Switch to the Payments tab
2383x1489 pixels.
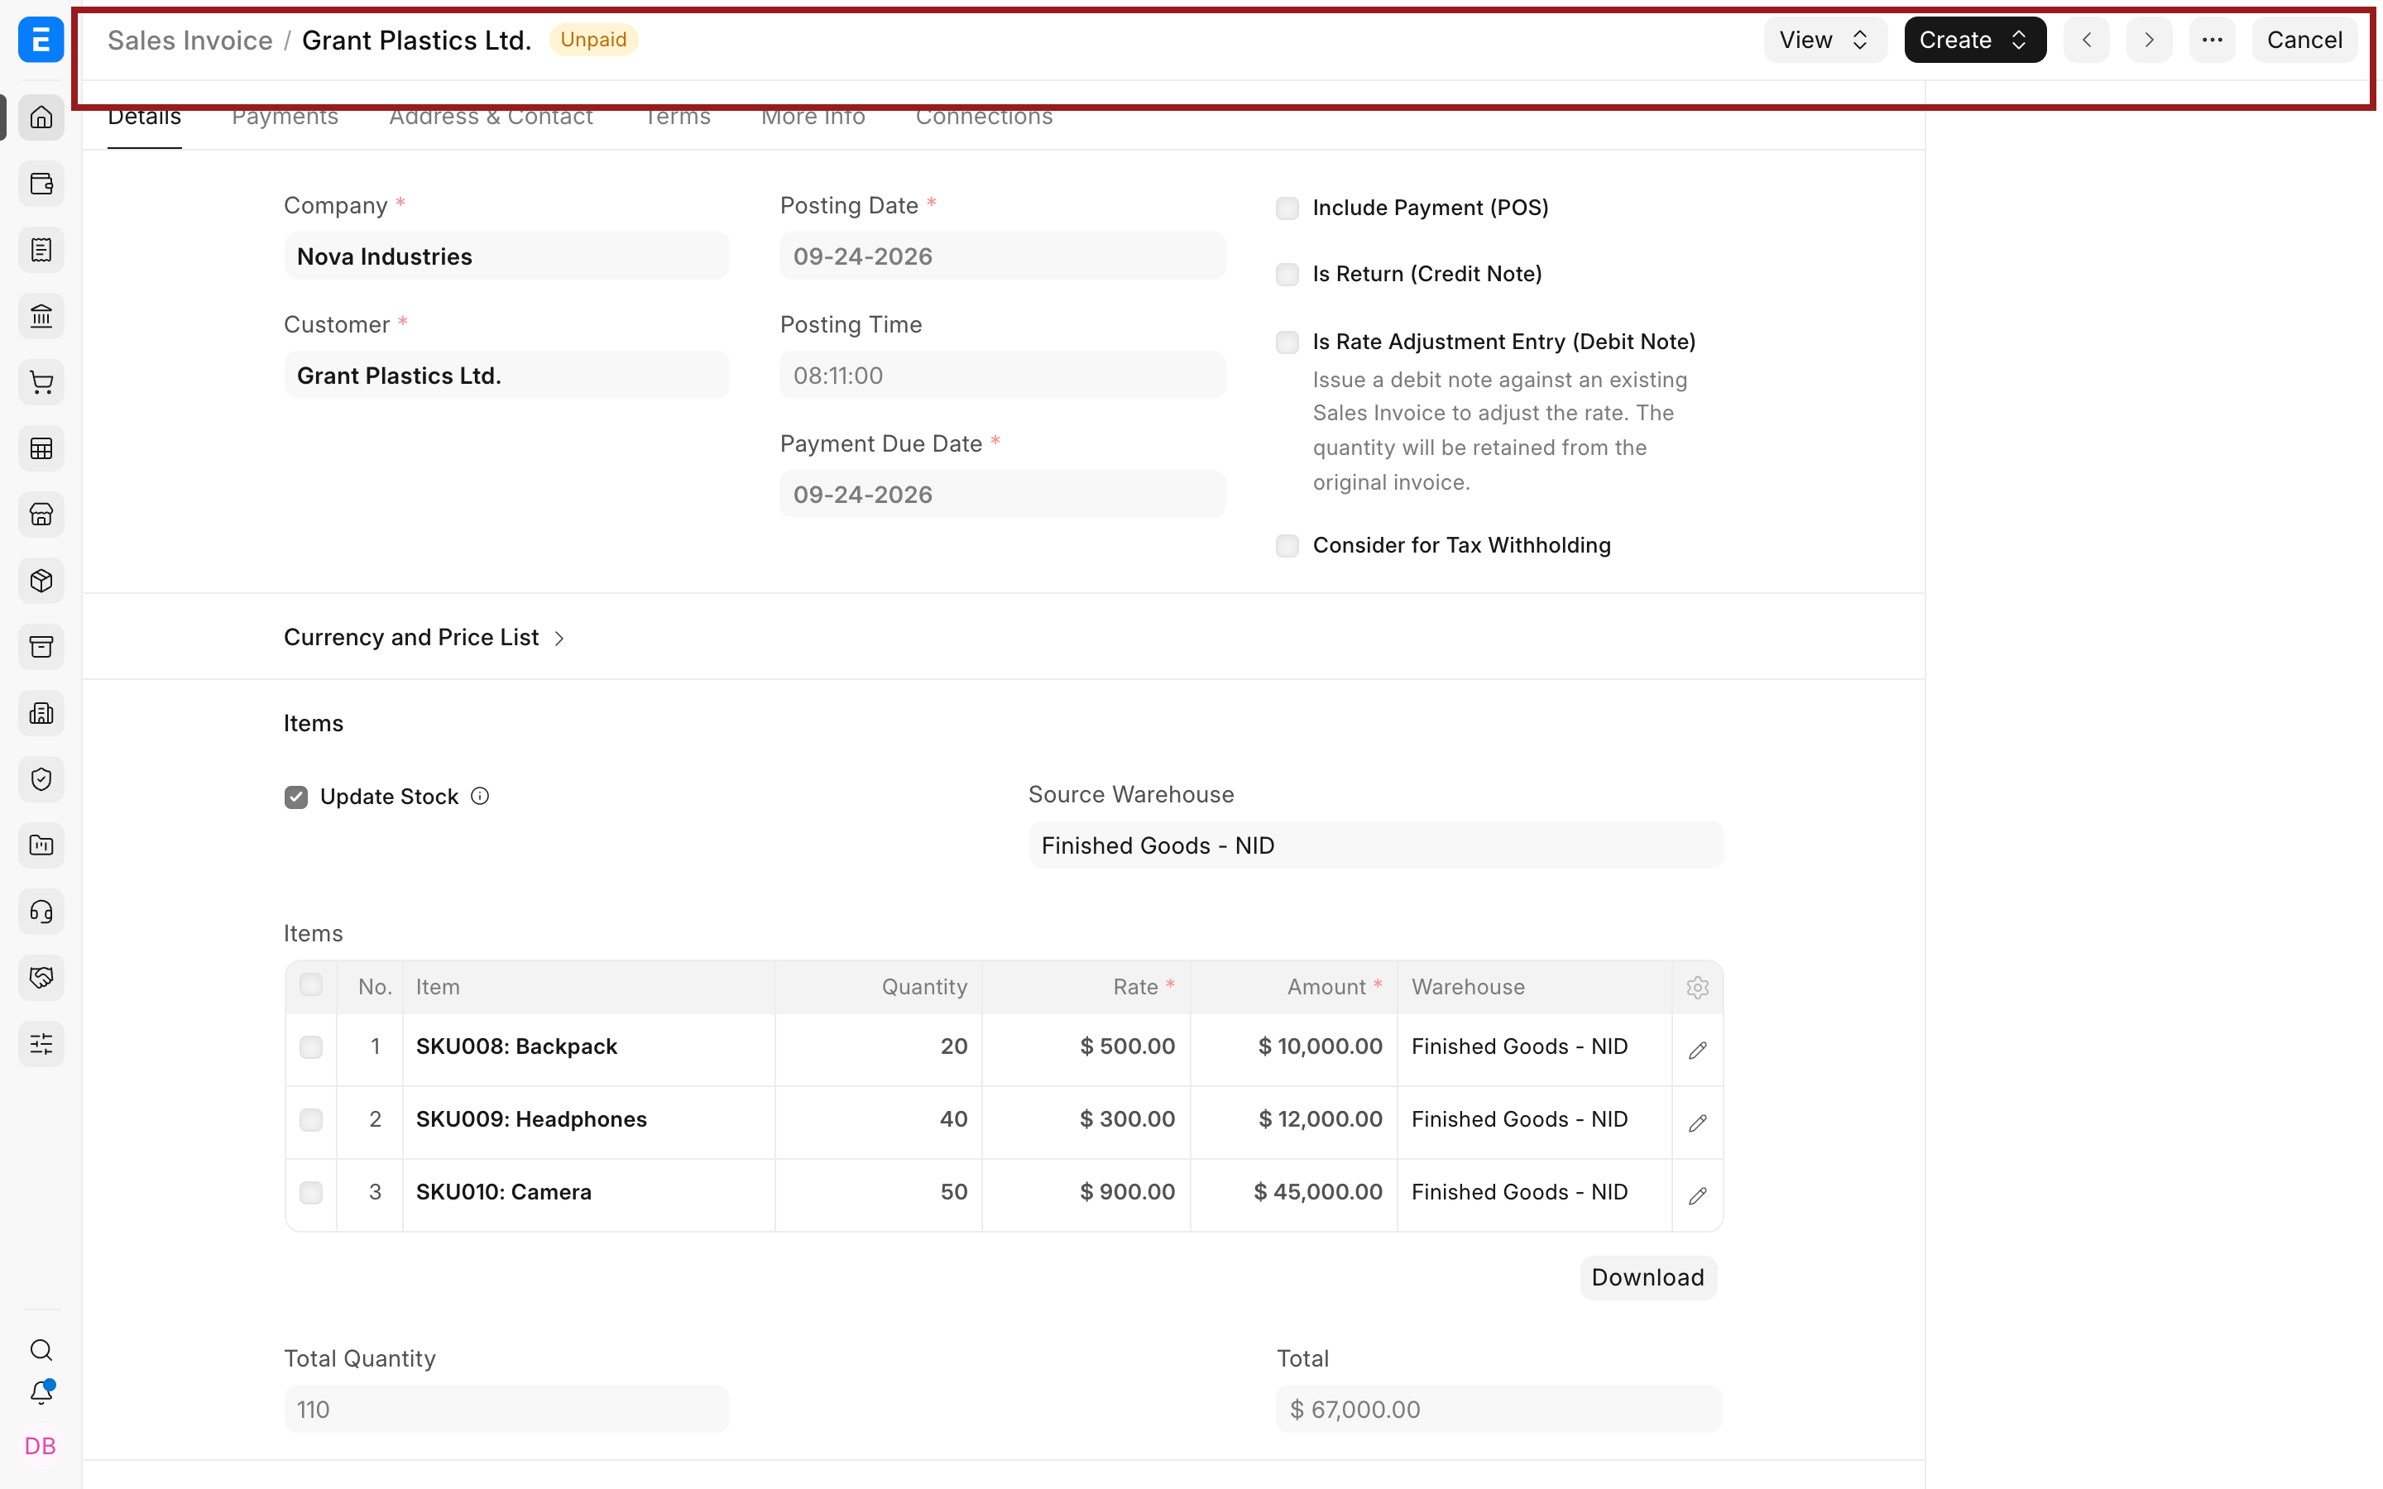285,119
